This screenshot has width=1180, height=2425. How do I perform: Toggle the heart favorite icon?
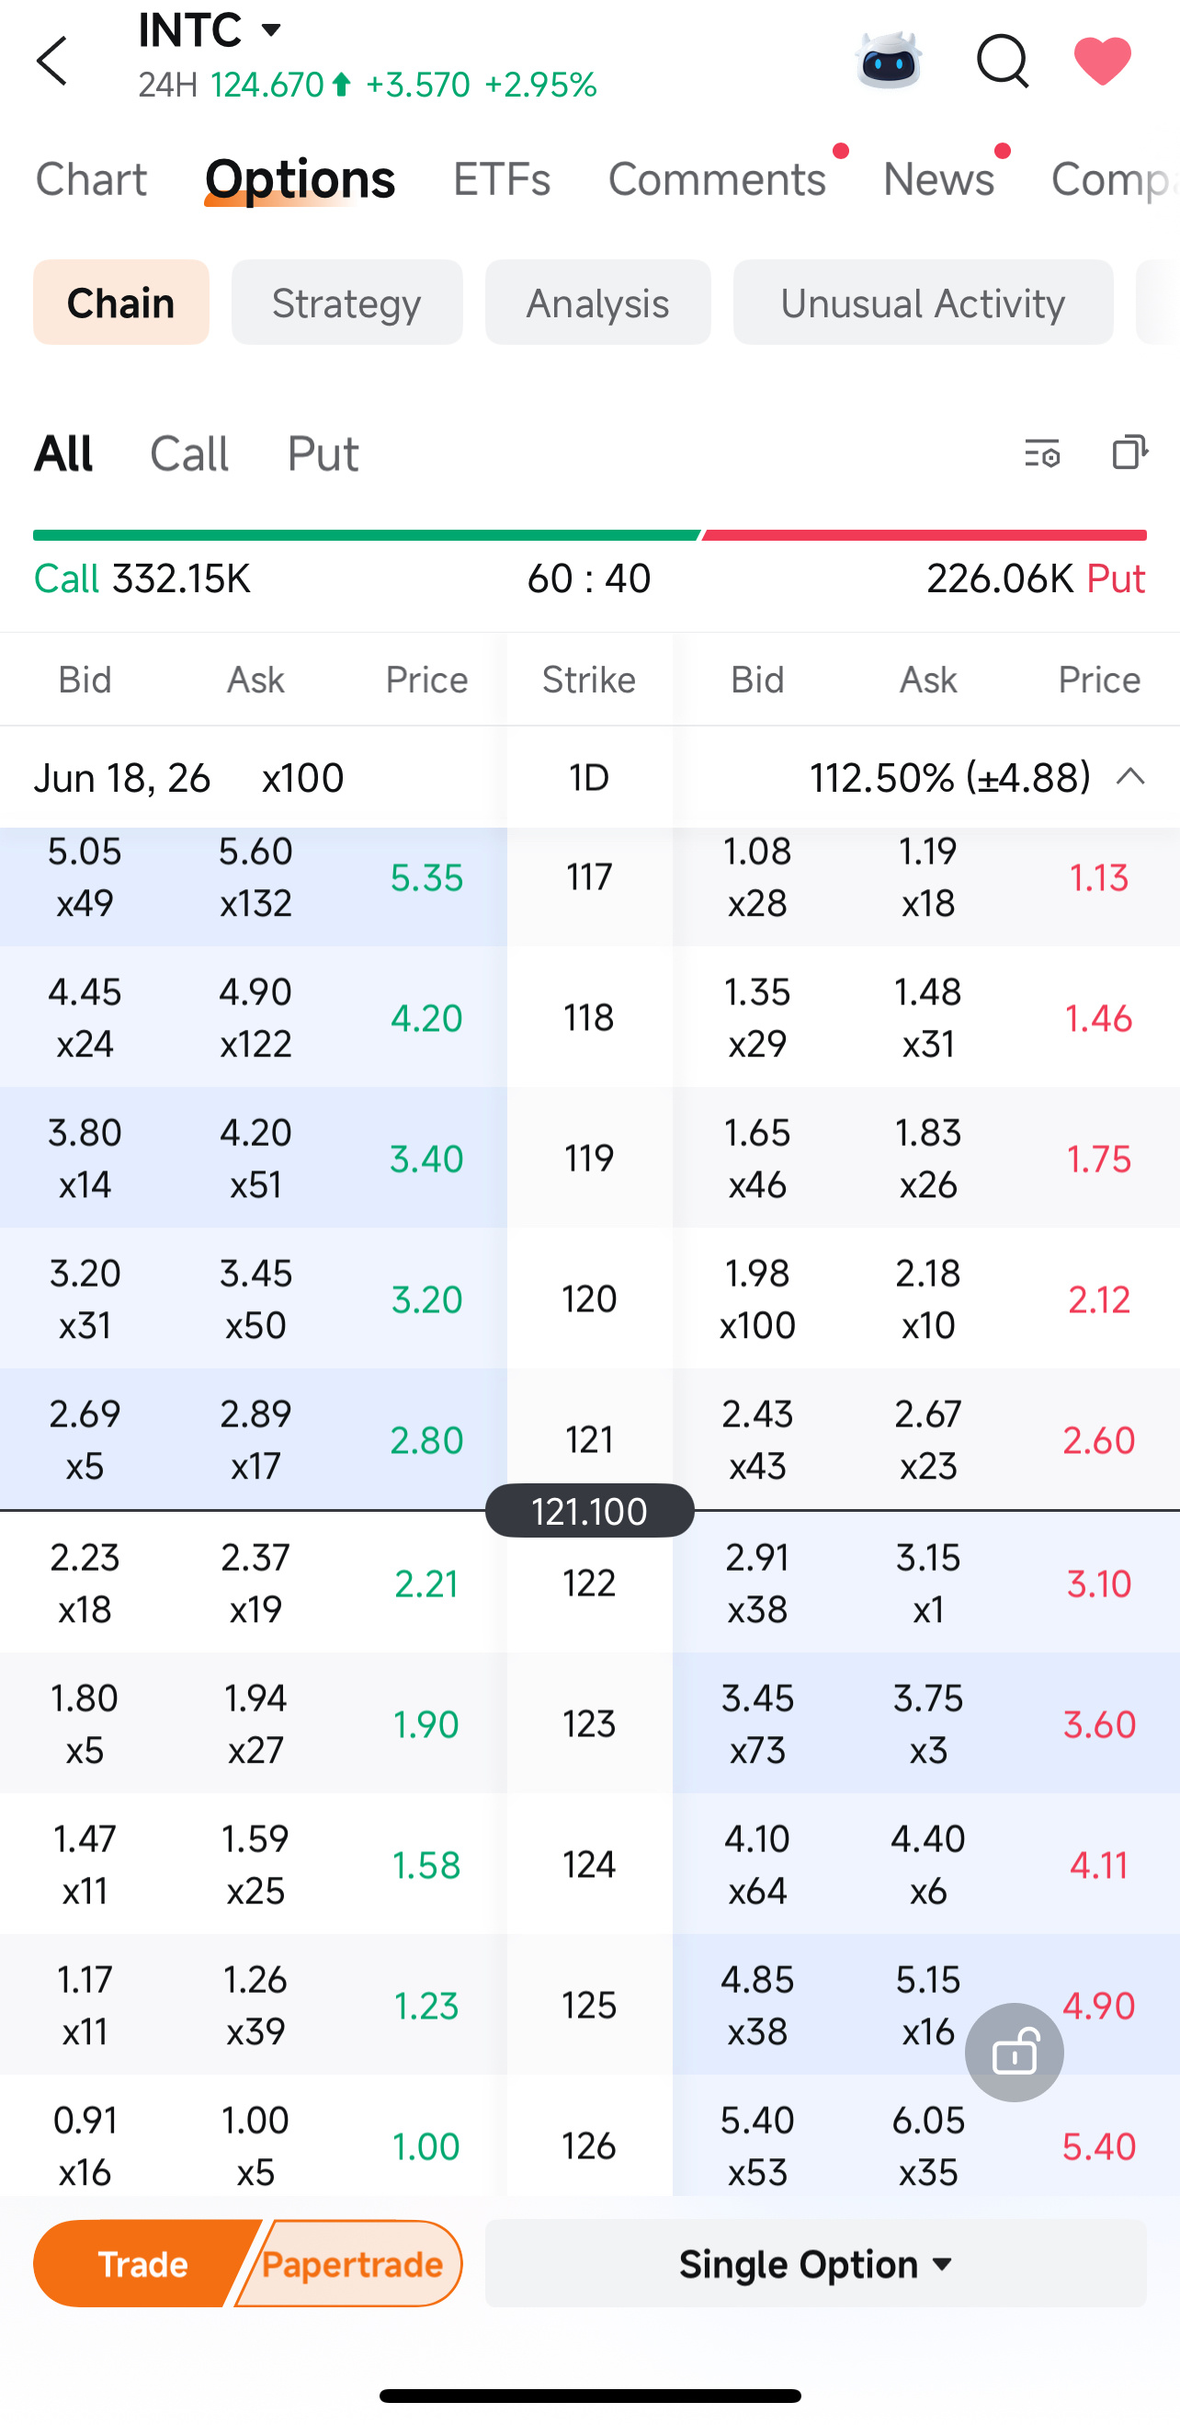tap(1102, 62)
